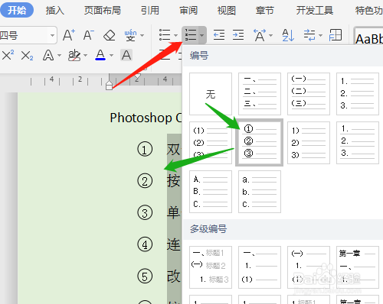The width and height of the screenshot is (383, 304).
Task: Click the decrease font size icon
Action: [89, 35]
